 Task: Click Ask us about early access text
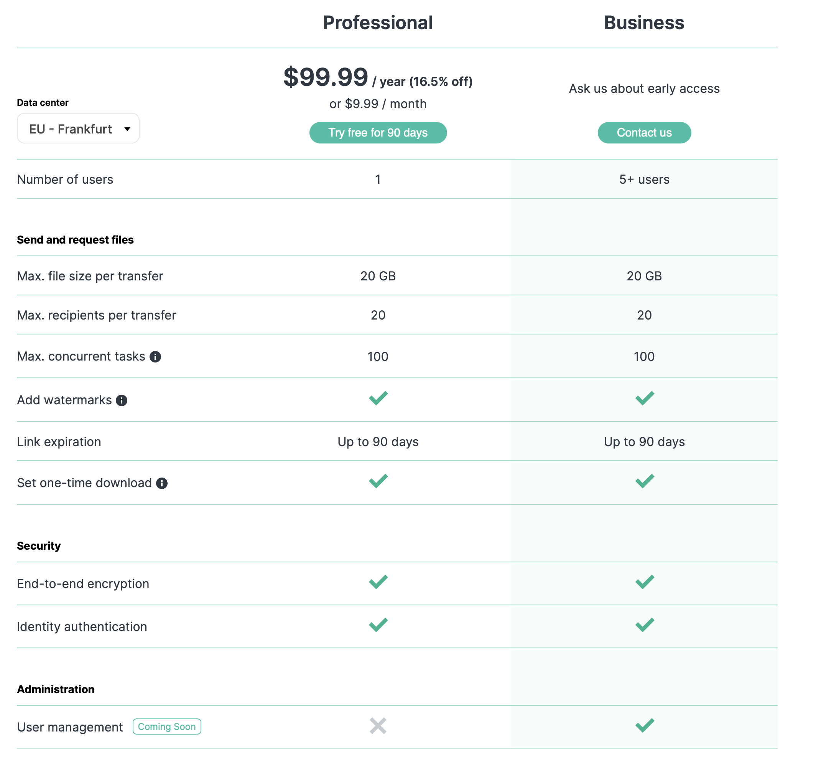coord(644,88)
